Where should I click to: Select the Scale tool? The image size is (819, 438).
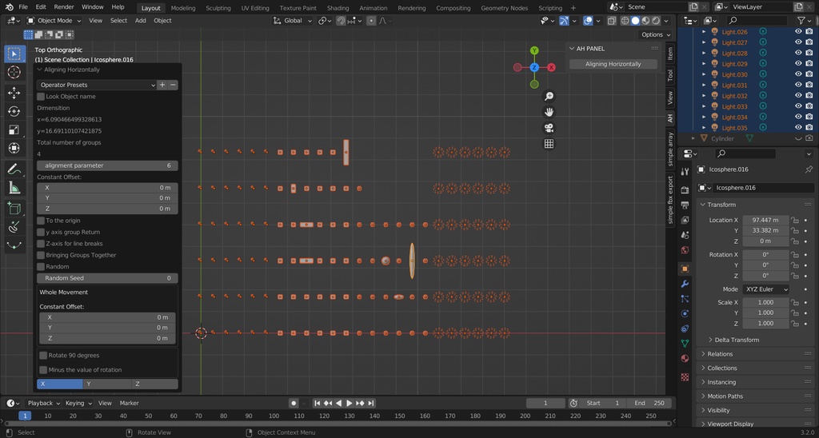click(x=14, y=129)
